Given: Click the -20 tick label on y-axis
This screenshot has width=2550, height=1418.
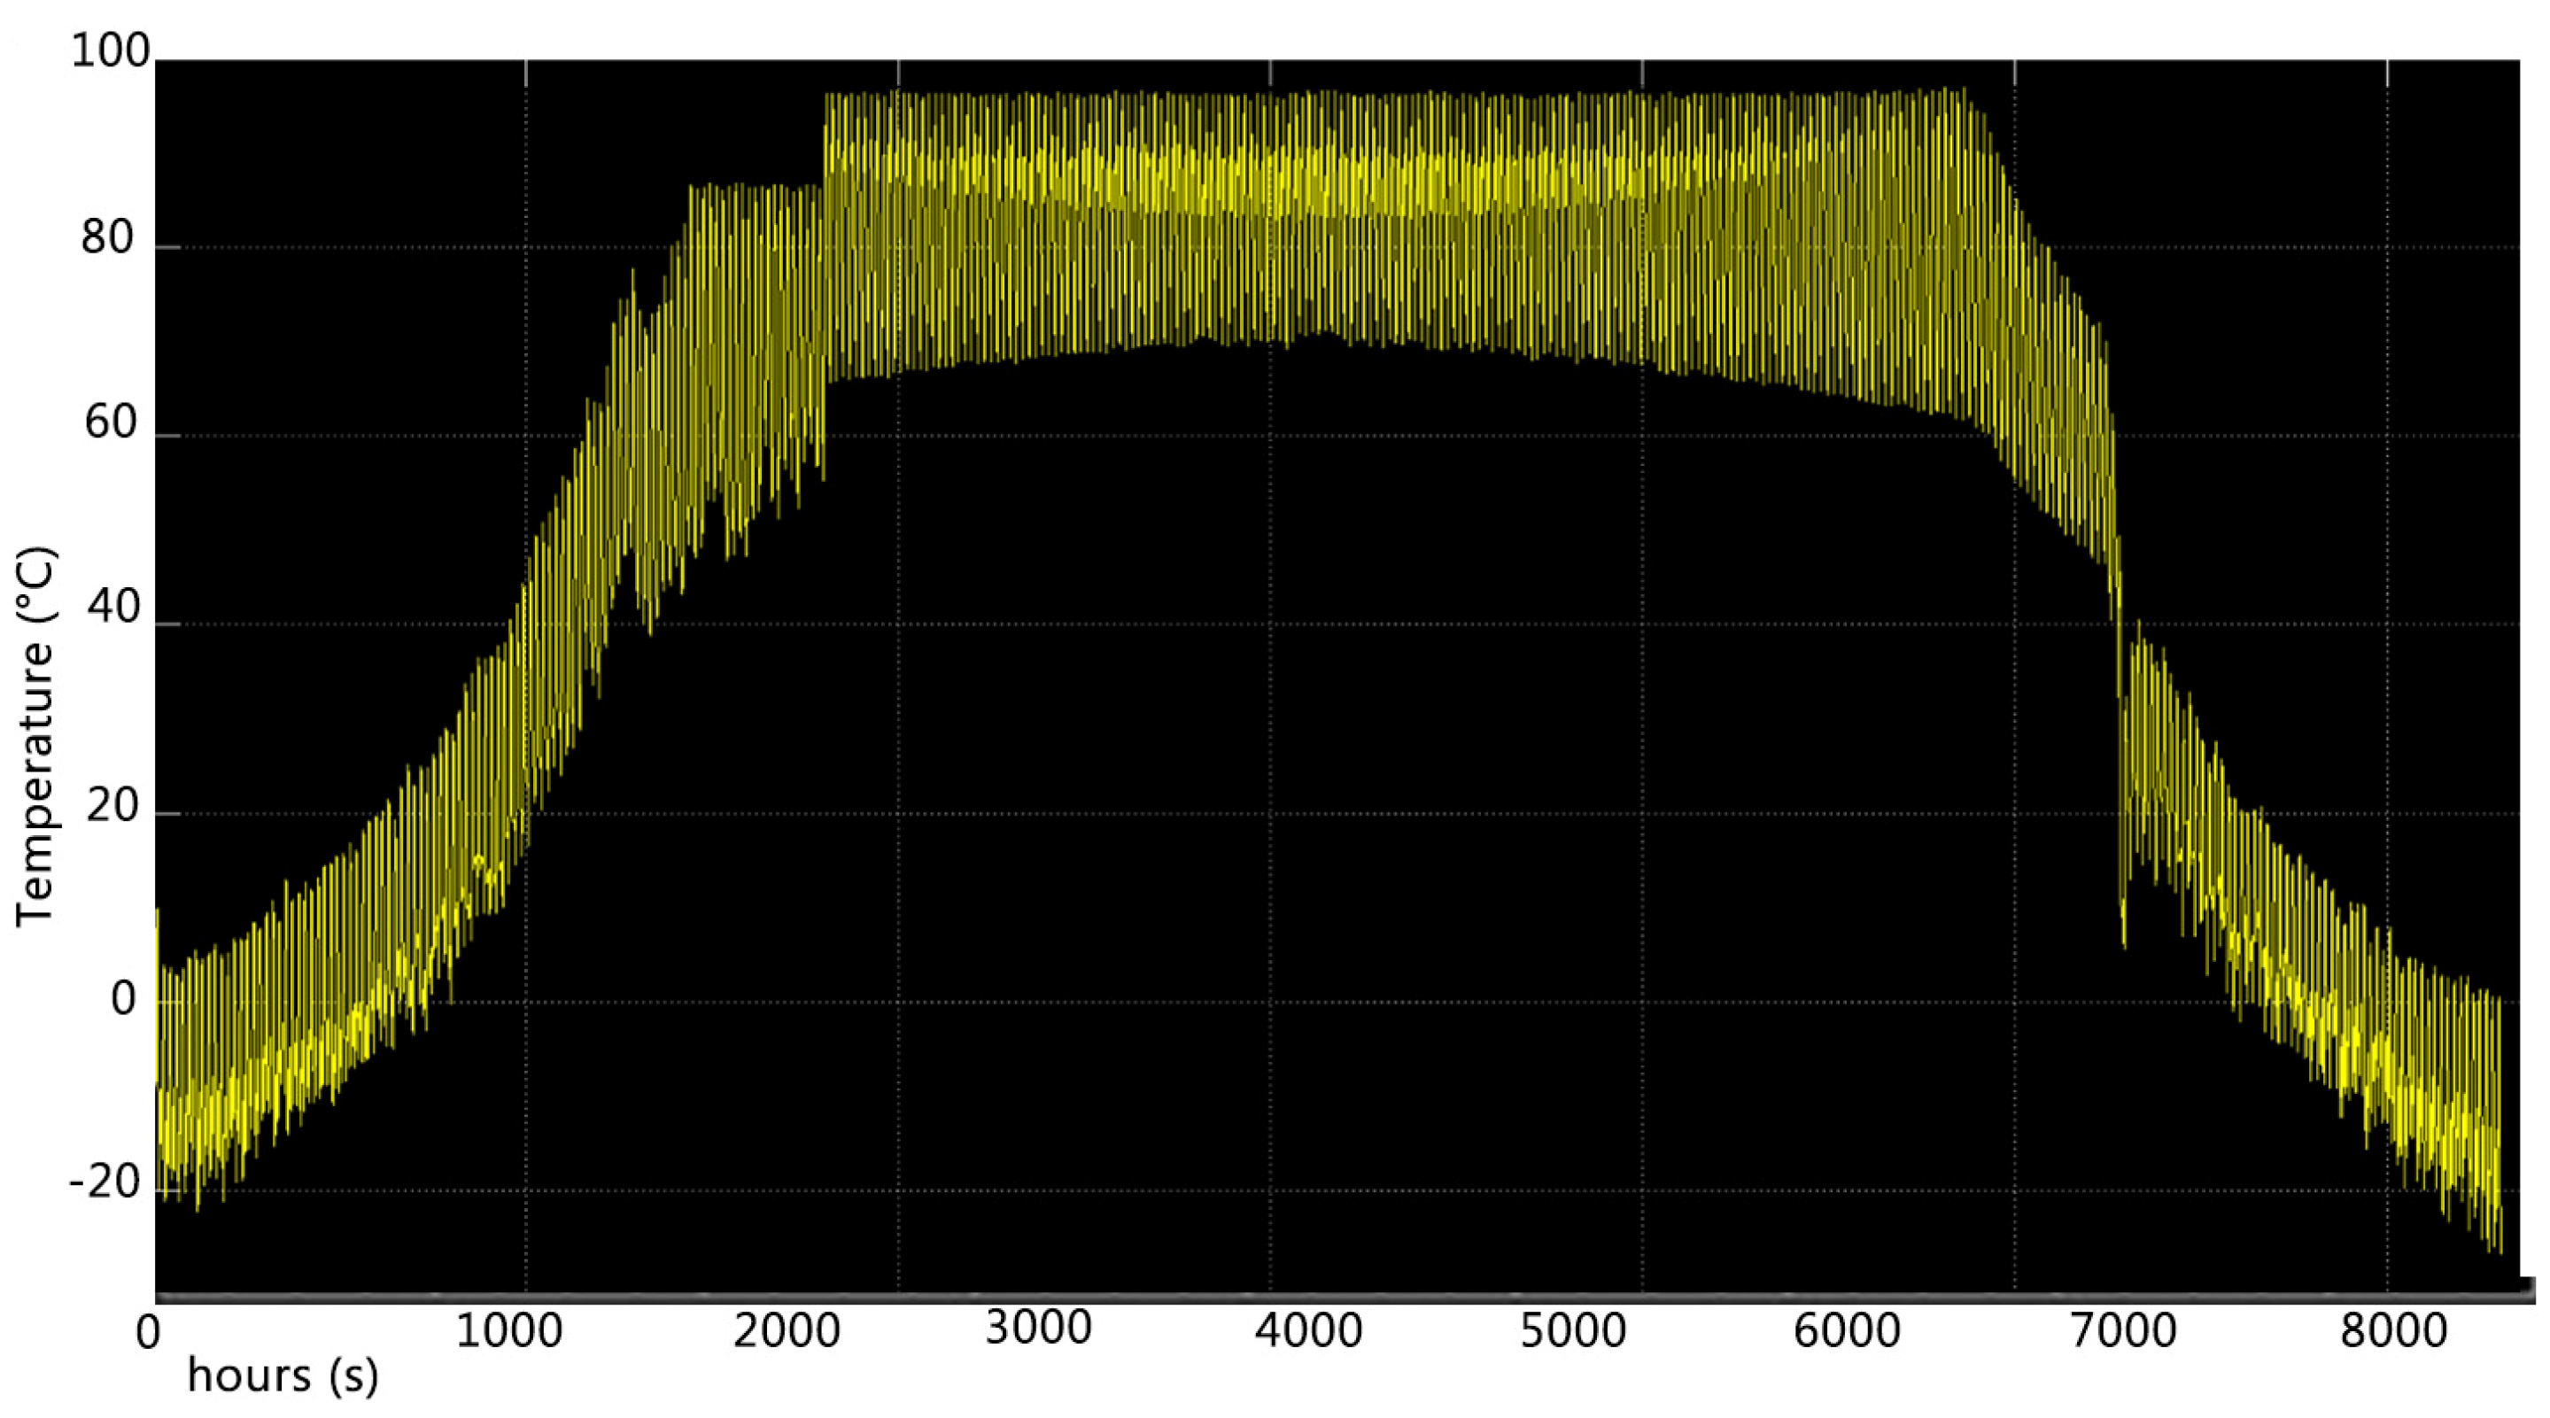Looking at the screenshot, I should point(105,1182).
